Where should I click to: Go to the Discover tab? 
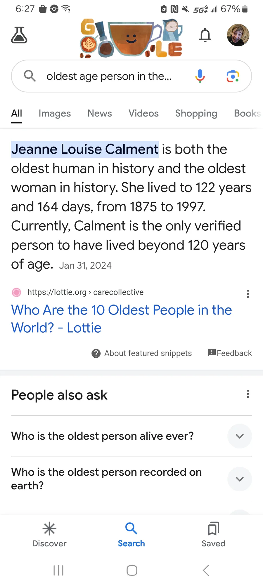point(49,535)
